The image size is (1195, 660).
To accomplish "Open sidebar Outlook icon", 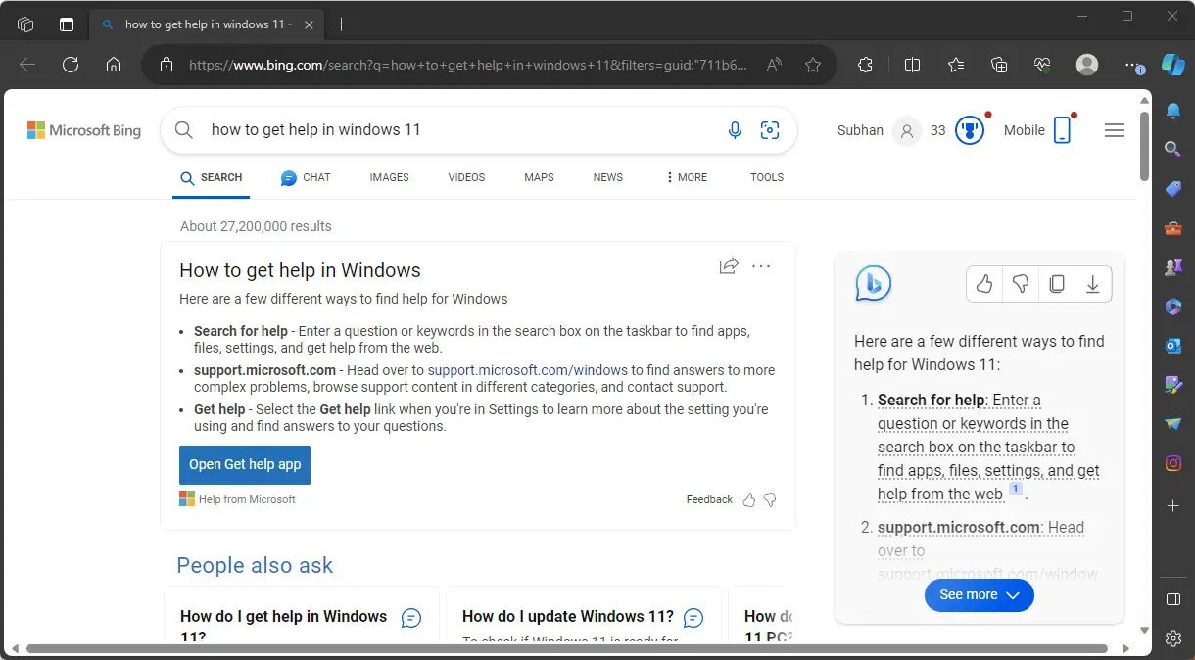I will click(1172, 346).
